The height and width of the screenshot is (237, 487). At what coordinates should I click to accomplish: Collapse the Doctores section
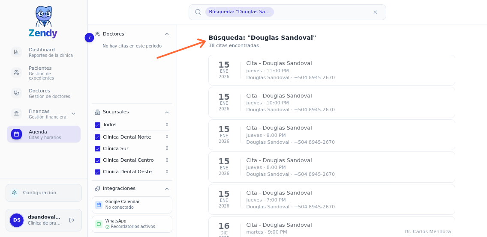point(167,34)
